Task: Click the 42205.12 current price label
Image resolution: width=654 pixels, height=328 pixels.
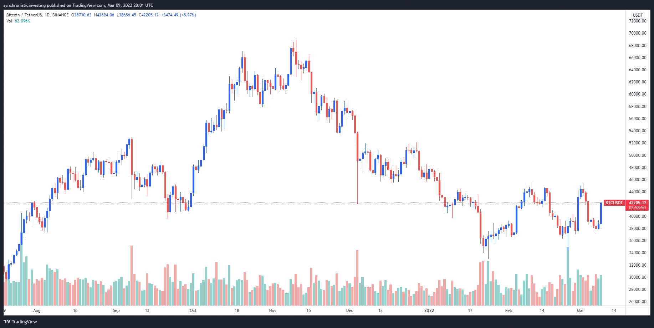Action: coord(637,203)
